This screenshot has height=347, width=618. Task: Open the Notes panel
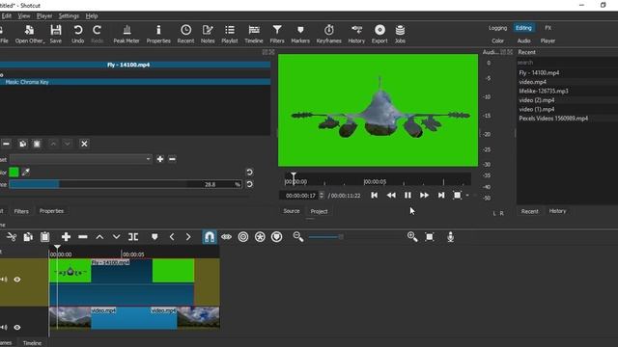pos(208,34)
